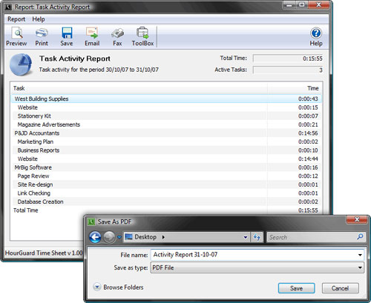Click the Cancel button

point(340,288)
